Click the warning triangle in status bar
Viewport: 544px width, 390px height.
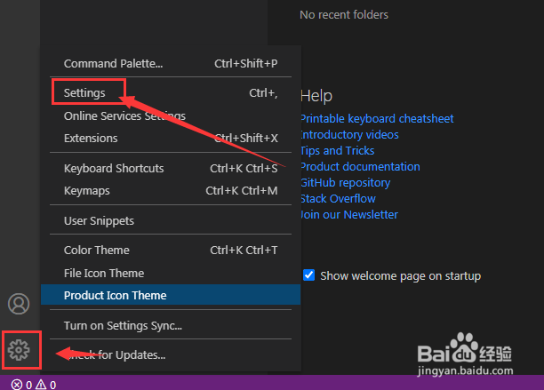[41, 385]
